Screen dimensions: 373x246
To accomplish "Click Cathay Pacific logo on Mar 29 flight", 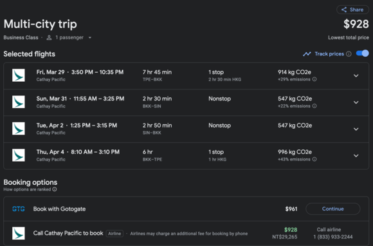I will point(19,75).
